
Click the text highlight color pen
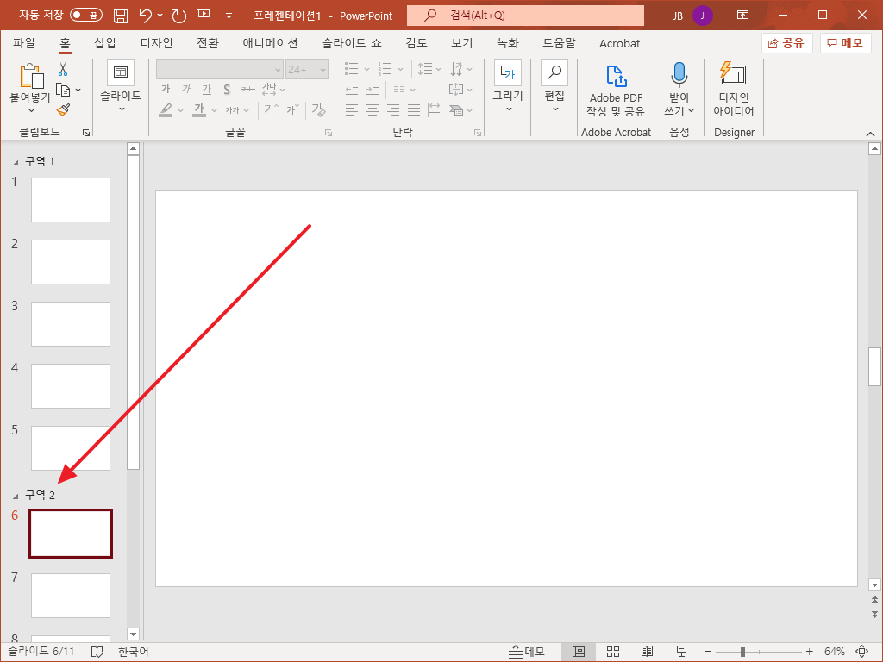(x=166, y=109)
